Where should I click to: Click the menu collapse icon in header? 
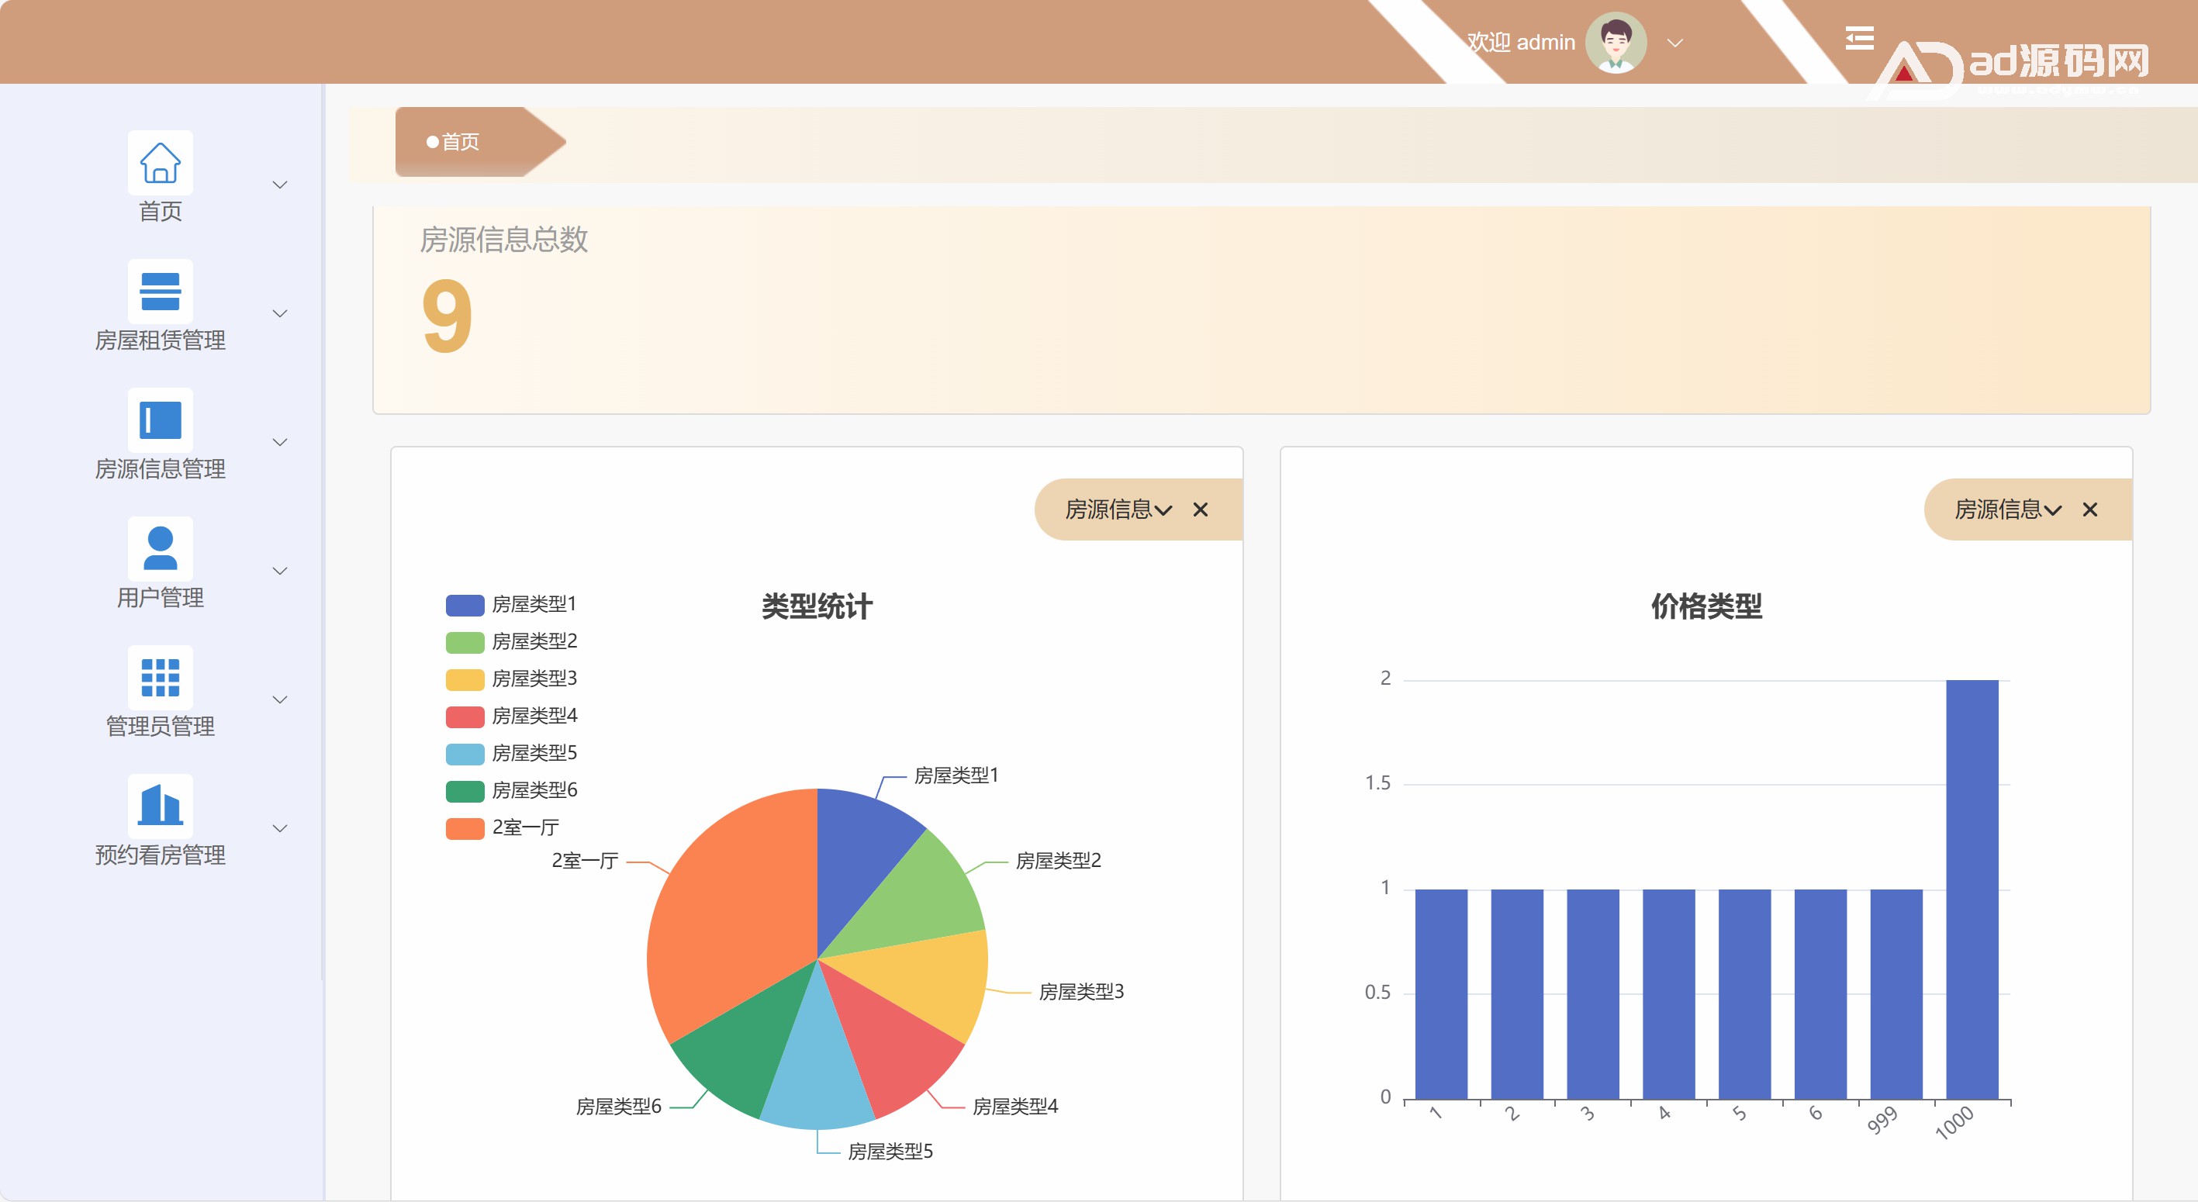point(1858,39)
